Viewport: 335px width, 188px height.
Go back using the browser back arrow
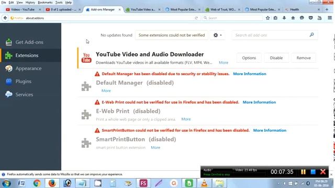coord(5,18)
